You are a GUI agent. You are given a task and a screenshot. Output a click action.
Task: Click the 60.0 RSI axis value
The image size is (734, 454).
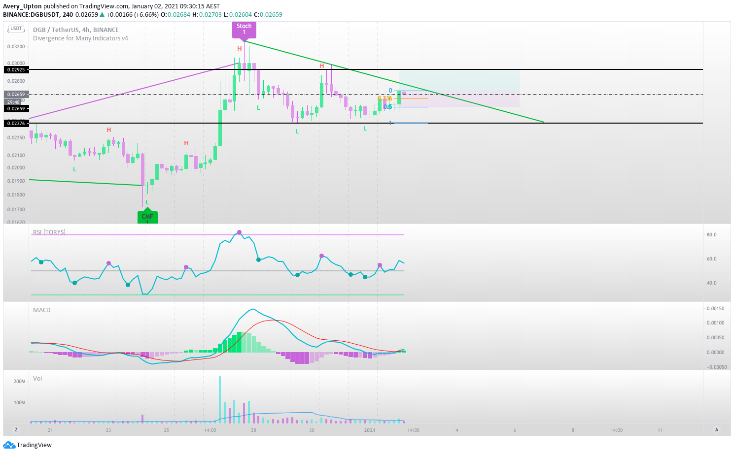711,259
